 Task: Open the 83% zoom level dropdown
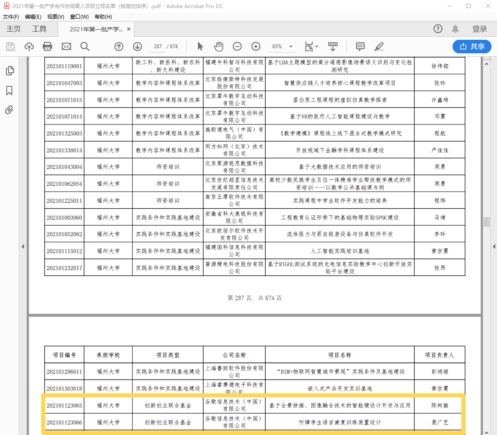291,47
